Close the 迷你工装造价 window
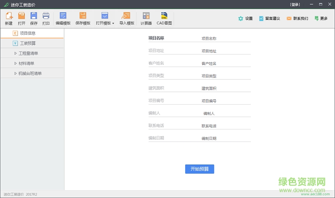 click(330, 4)
